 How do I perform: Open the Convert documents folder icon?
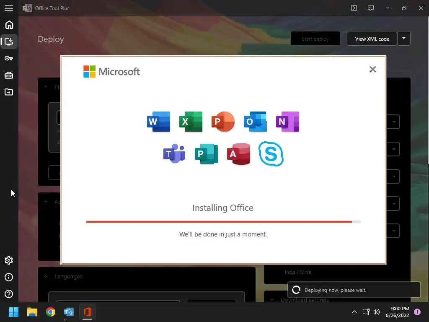pyautogui.click(x=9, y=92)
